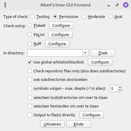Open the three-dot window menu
The height and width of the screenshot is (131, 131).
tap(5, 5)
